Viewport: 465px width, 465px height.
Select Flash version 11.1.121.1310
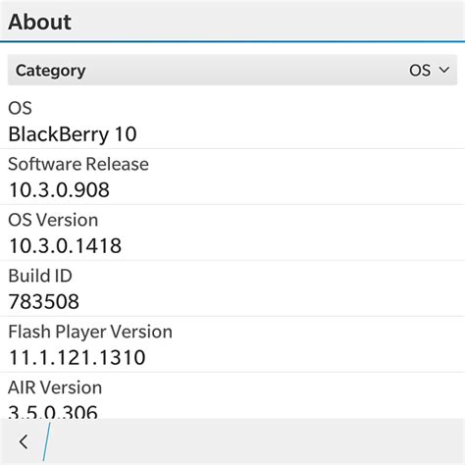(77, 357)
